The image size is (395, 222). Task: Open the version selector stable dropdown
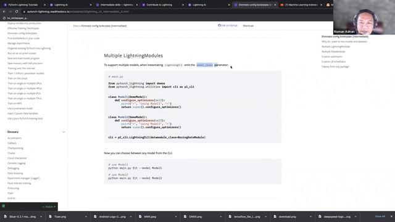(x=49, y=207)
